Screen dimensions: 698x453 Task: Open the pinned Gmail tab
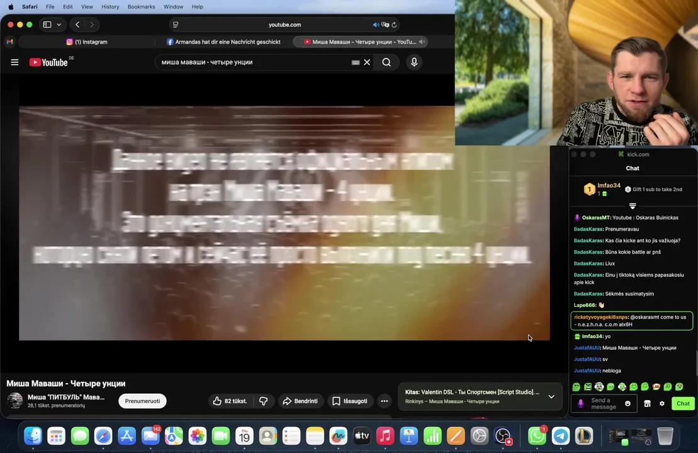10,42
